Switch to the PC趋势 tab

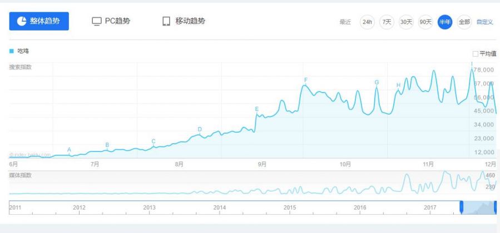[111, 21]
